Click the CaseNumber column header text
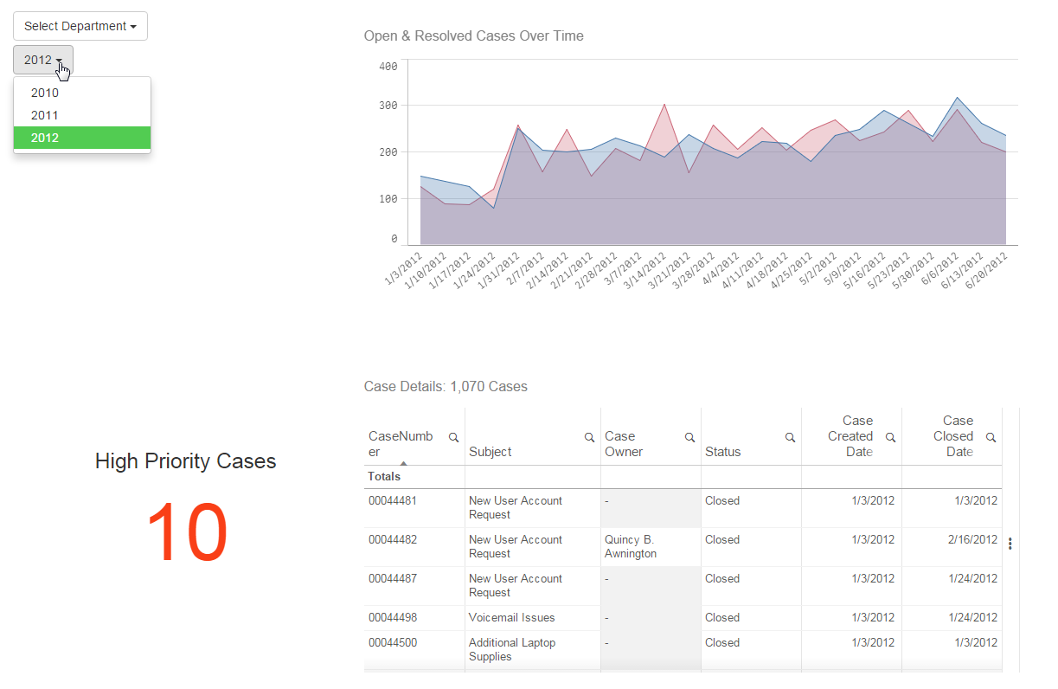Viewport: 1058px width, 689px height. [401, 444]
